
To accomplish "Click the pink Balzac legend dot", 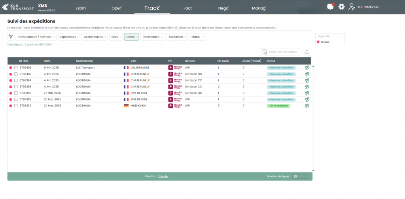I will 318,42.
